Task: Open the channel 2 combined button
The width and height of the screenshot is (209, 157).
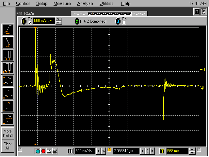Action: click(x=77, y=21)
